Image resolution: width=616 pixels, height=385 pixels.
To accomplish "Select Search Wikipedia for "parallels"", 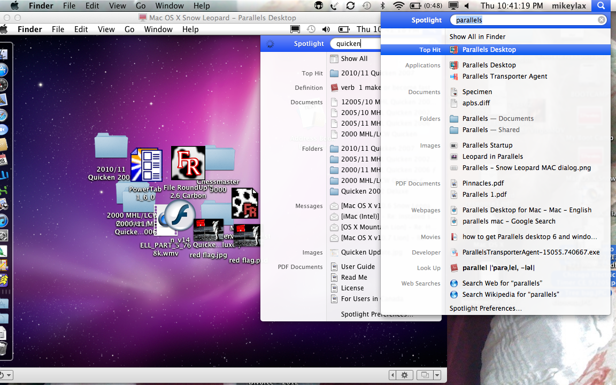I will [x=510, y=294].
